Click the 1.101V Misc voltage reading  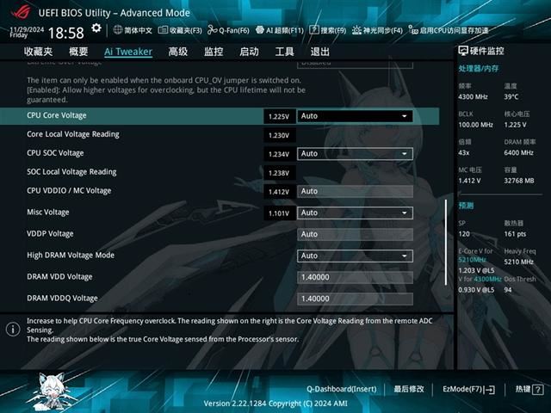click(x=279, y=213)
